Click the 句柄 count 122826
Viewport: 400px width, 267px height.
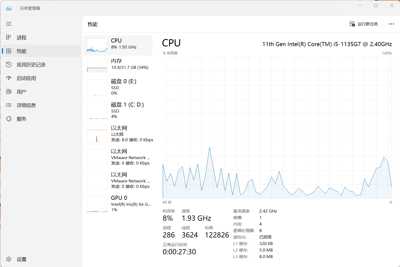click(217, 235)
